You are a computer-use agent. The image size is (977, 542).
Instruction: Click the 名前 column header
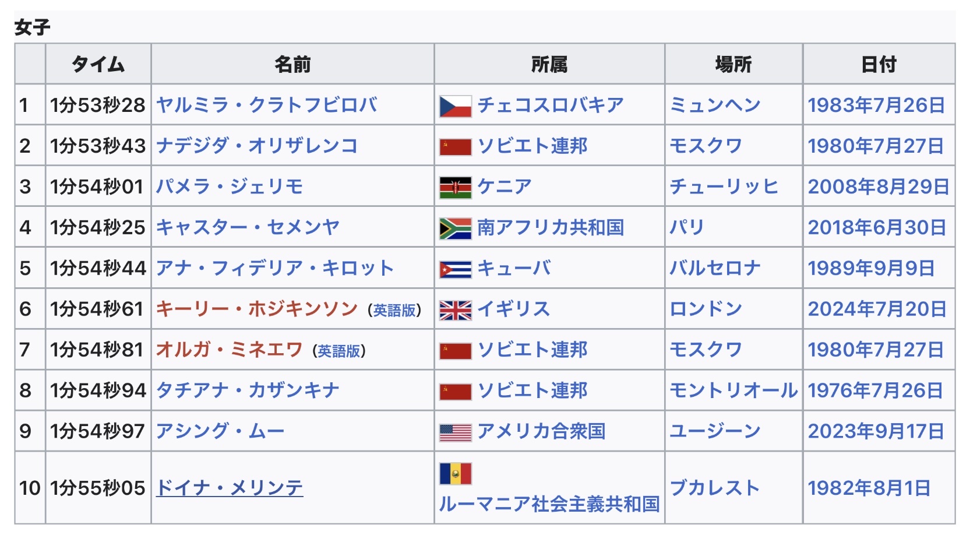pyautogui.click(x=292, y=64)
